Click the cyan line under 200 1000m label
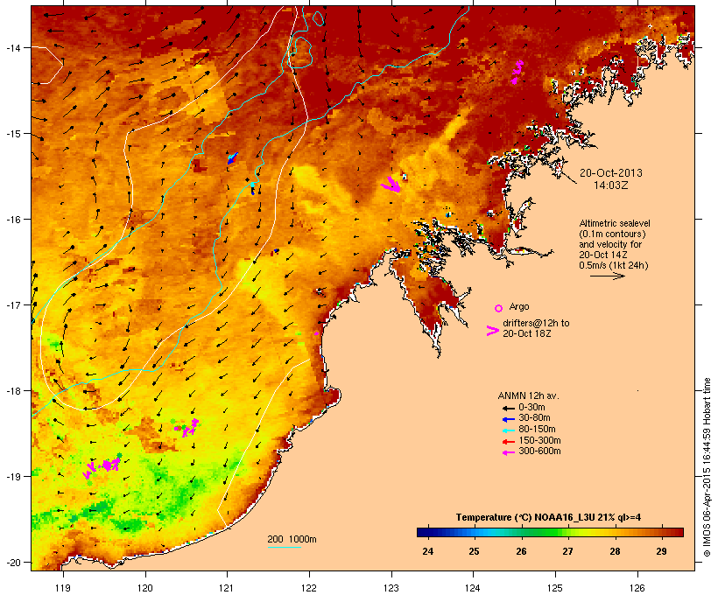The height and width of the screenshot is (595, 718). pos(284,547)
